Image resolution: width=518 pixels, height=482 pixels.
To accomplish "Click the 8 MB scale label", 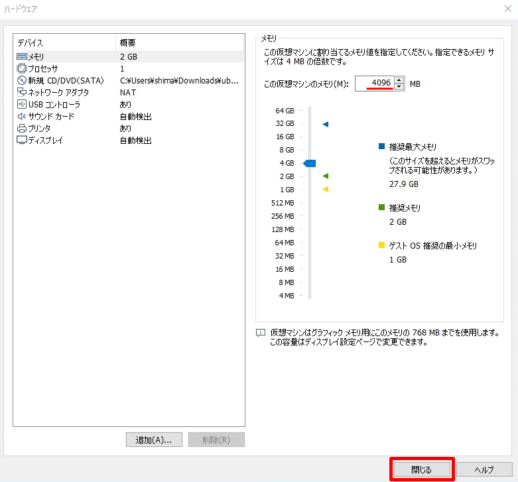I will [287, 282].
